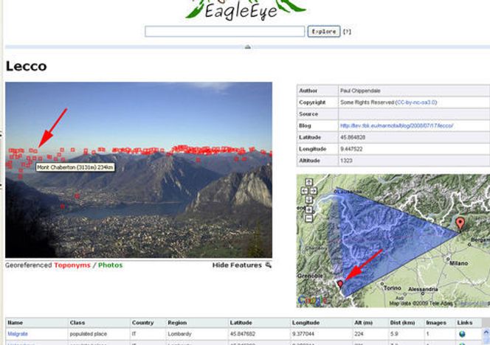Viewport: 490px width, 345px height.
Task: Click the Google logo on the map
Action: point(312,300)
